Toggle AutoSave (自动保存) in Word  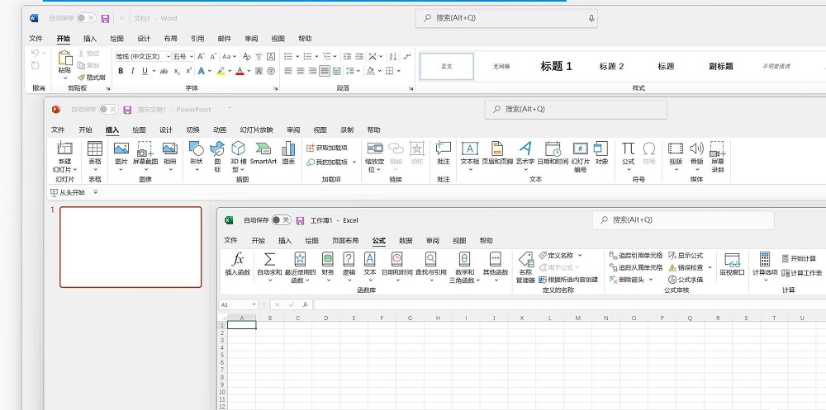pyautogui.click(x=86, y=17)
